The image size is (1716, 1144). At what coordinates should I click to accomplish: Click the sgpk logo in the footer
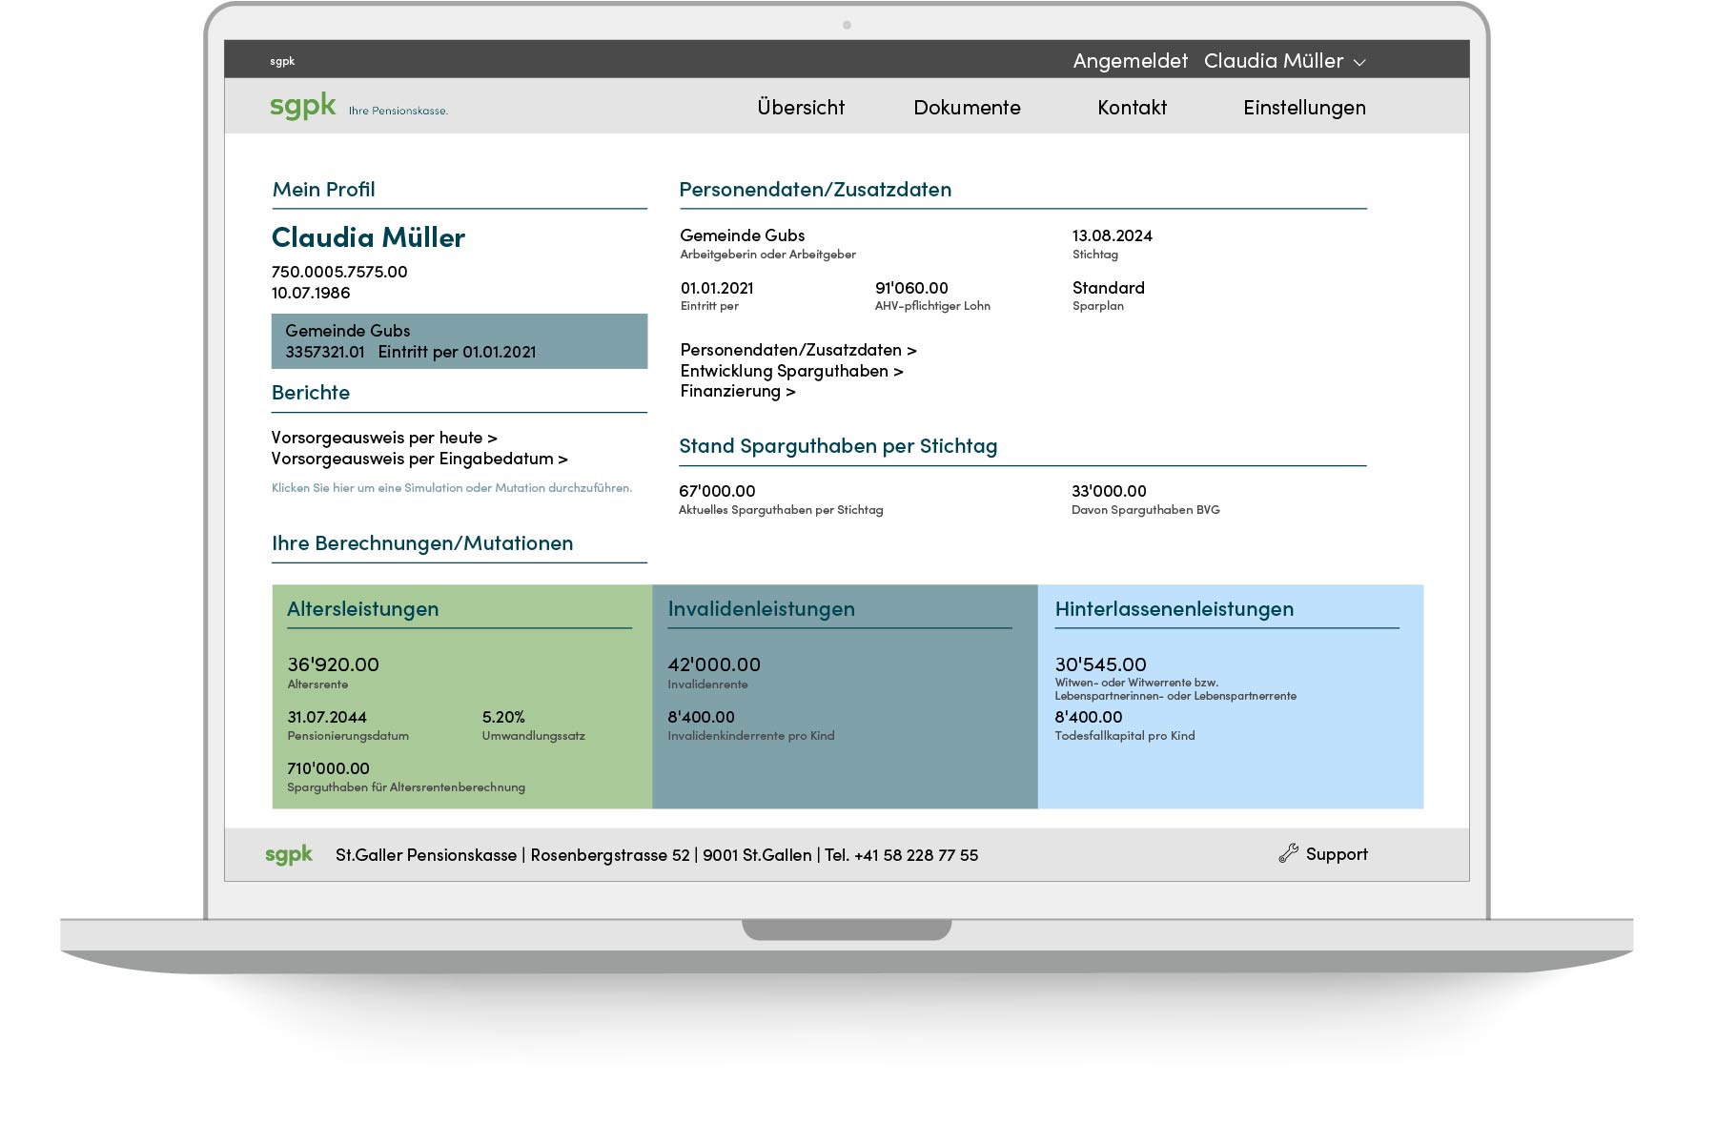[x=289, y=854]
